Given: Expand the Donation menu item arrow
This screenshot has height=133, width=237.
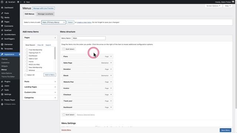Looking at the screenshot, I should [111, 69].
